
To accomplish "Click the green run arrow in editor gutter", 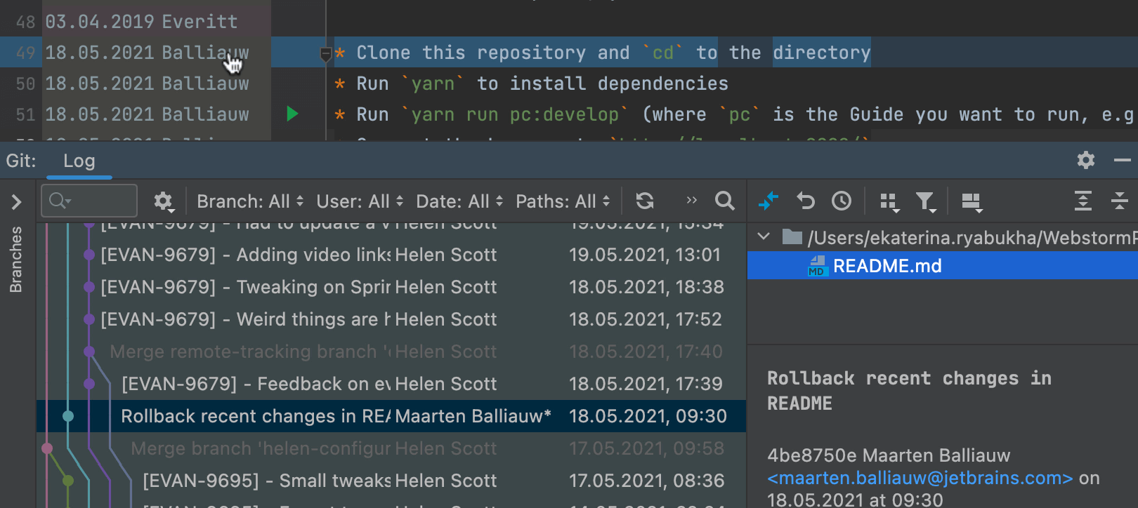I will pos(292,114).
